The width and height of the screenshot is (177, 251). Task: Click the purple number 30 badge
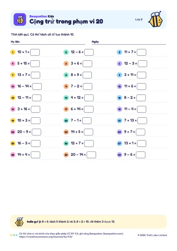[119, 155]
